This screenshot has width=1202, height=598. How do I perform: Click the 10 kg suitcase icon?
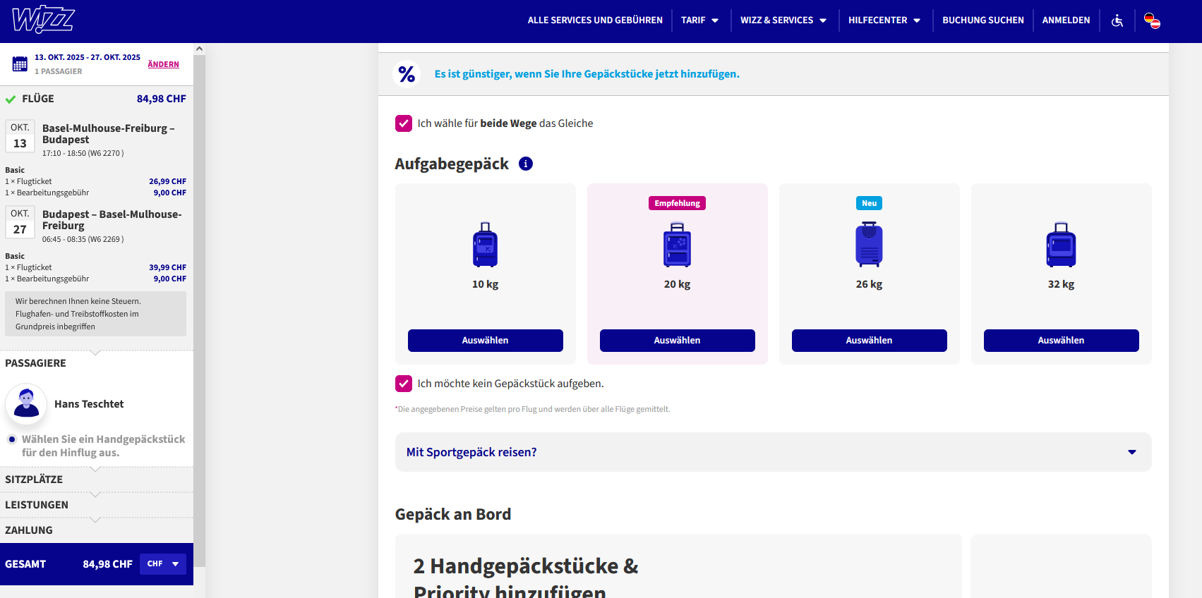[485, 245]
